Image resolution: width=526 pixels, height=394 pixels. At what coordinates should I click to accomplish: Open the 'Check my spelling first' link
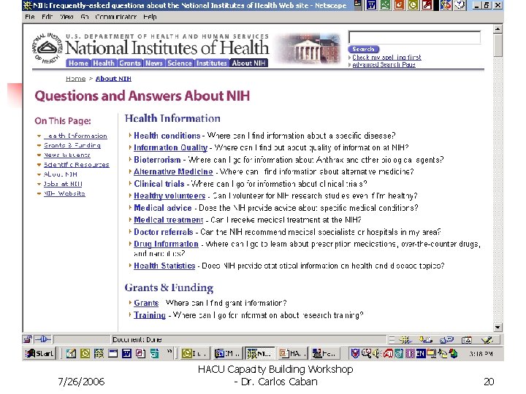[x=386, y=58]
